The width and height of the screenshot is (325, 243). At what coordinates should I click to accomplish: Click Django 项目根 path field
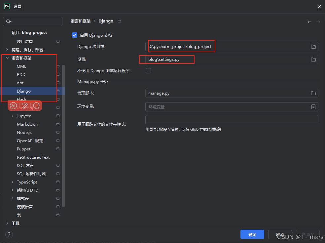232,47
